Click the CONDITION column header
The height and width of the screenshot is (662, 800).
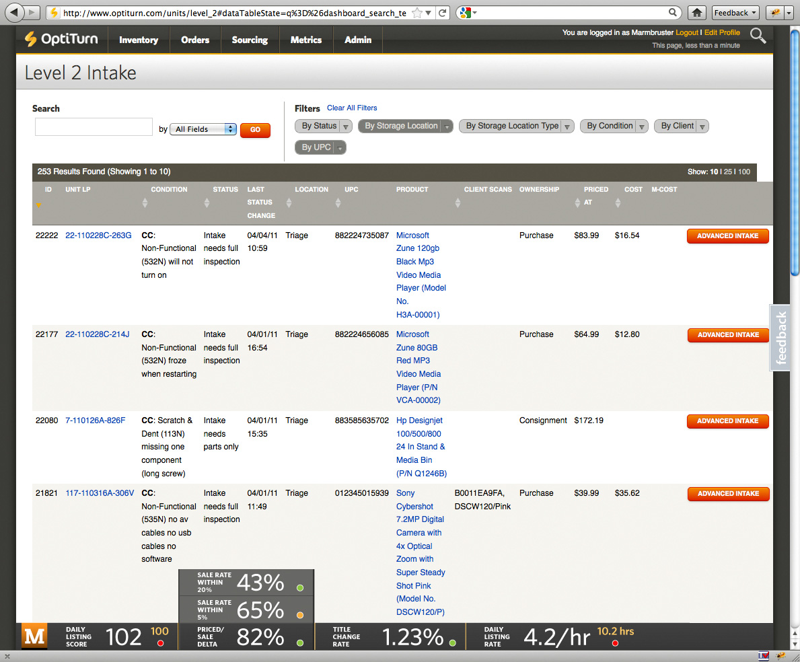point(169,189)
